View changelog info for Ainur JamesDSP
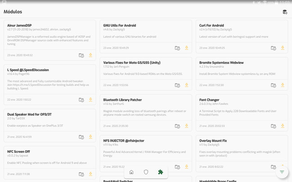292x182 pixels. click(81, 55)
